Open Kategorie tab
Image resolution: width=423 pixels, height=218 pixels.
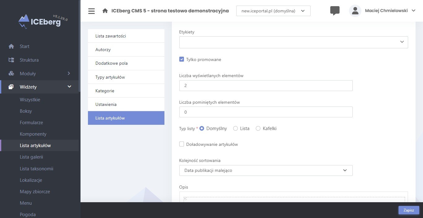126,91
